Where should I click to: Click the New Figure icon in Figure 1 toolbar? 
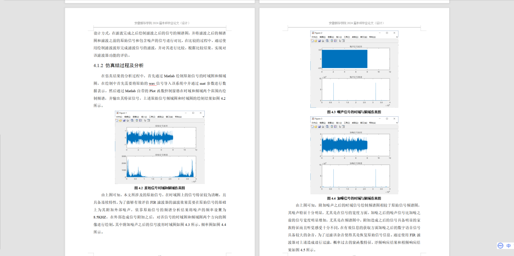(x=116, y=120)
